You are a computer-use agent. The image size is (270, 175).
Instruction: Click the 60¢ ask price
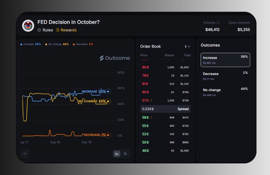[x=145, y=92]
